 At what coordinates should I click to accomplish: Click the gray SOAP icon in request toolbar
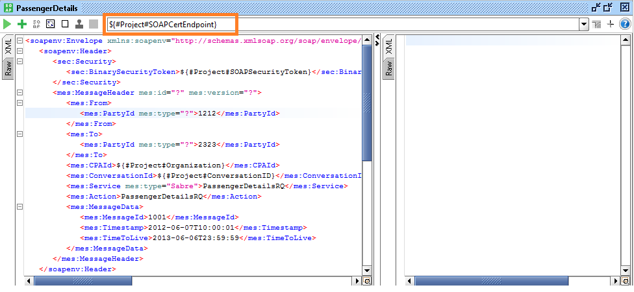pyautogui.click(x=37, y=24)
